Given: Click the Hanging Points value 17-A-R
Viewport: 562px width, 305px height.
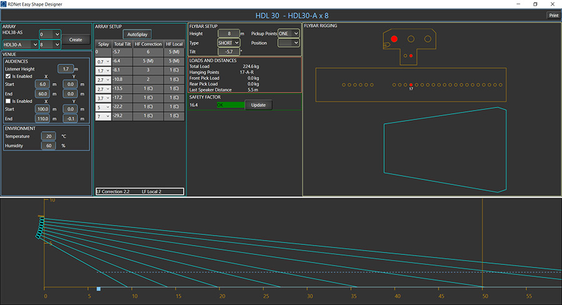Looking at the screenshot, I should click(247, 72).
